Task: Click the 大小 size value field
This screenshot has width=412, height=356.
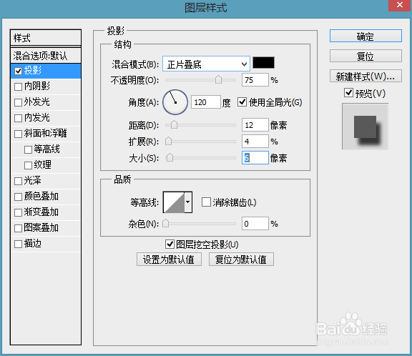Action: tap(255, 158)
